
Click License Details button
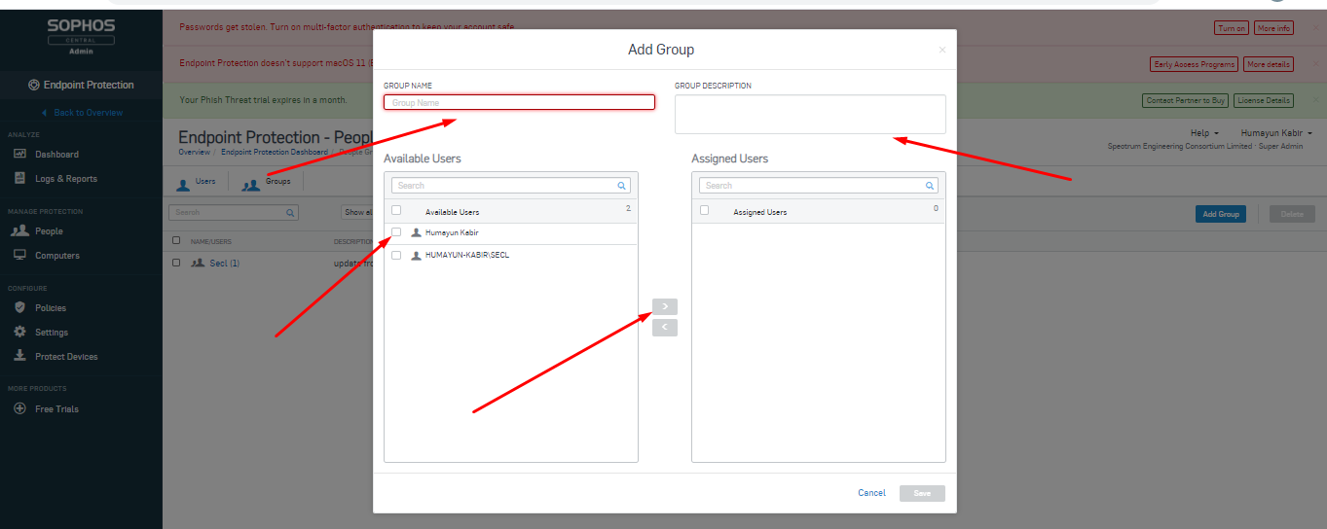tap(1264, 100)
